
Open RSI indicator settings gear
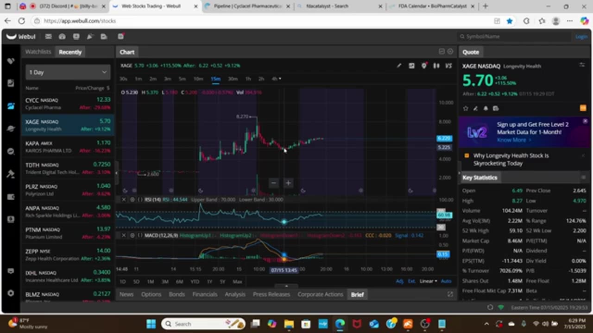pos(132,199)
